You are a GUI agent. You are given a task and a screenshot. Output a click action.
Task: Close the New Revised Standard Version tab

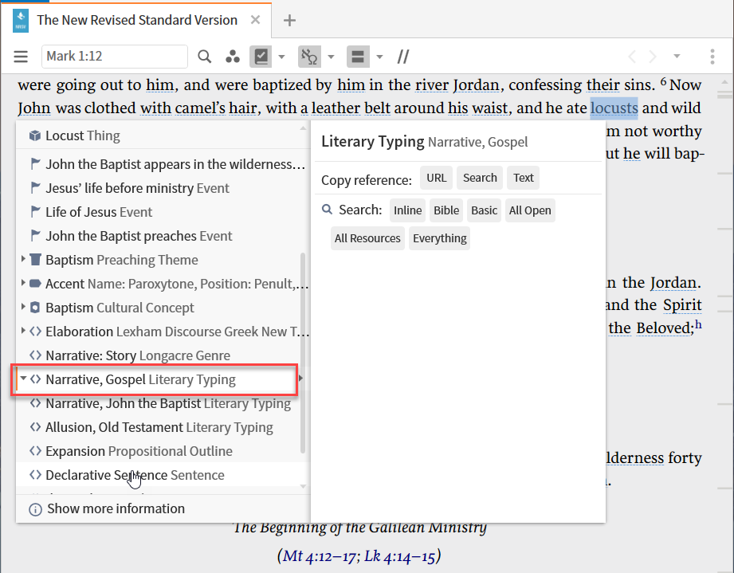255,20
